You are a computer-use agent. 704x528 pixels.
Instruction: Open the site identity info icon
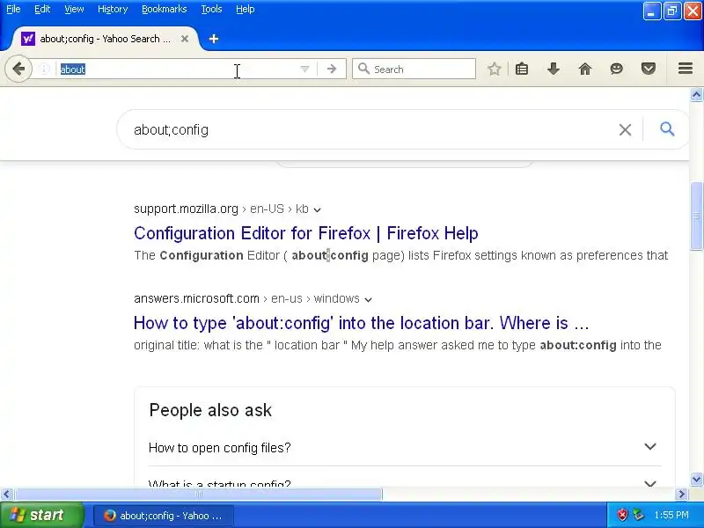click(44, 69)
